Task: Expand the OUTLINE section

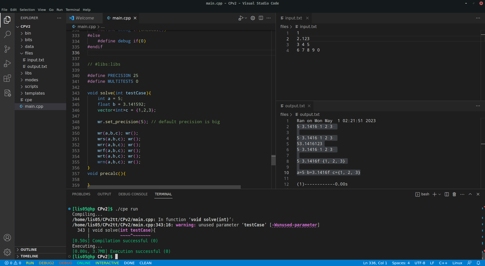Action: click(x=29, y=250)
